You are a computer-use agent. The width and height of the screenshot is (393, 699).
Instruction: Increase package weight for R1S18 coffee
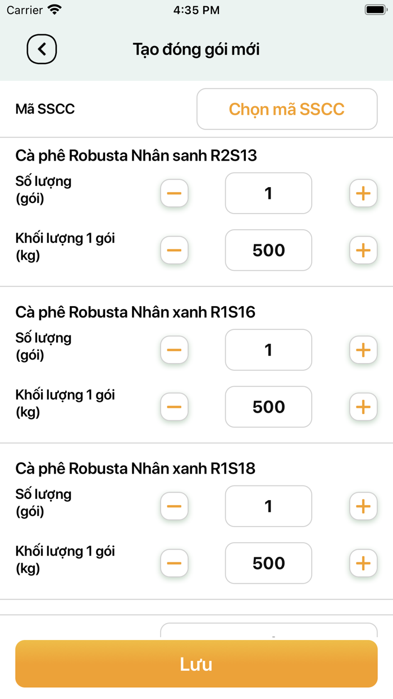pyautogui.click(x=363, y=563)
